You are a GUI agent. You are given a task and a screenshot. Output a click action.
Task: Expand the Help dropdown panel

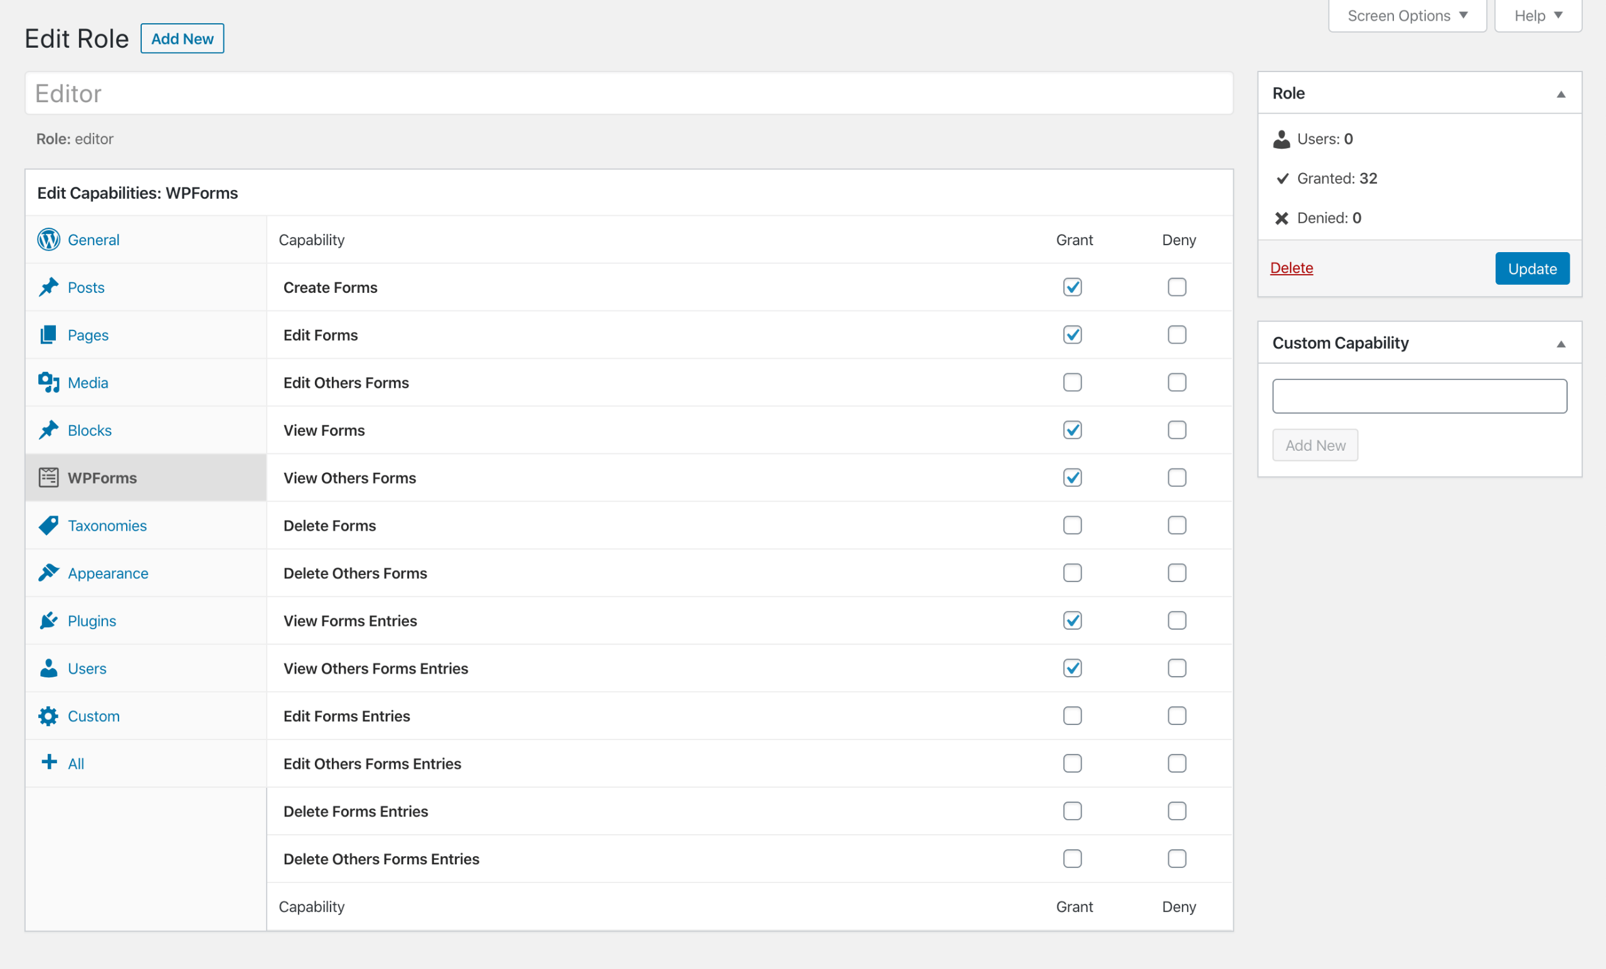1537,16
